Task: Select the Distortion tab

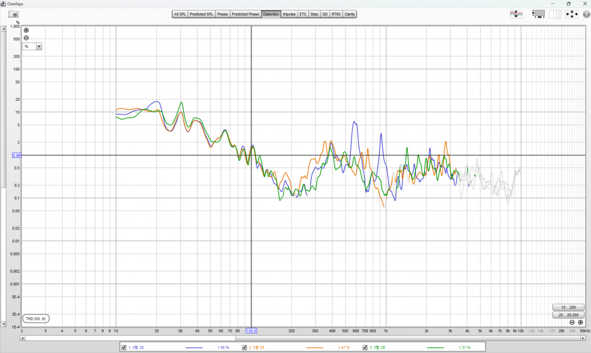Action: 271,14
